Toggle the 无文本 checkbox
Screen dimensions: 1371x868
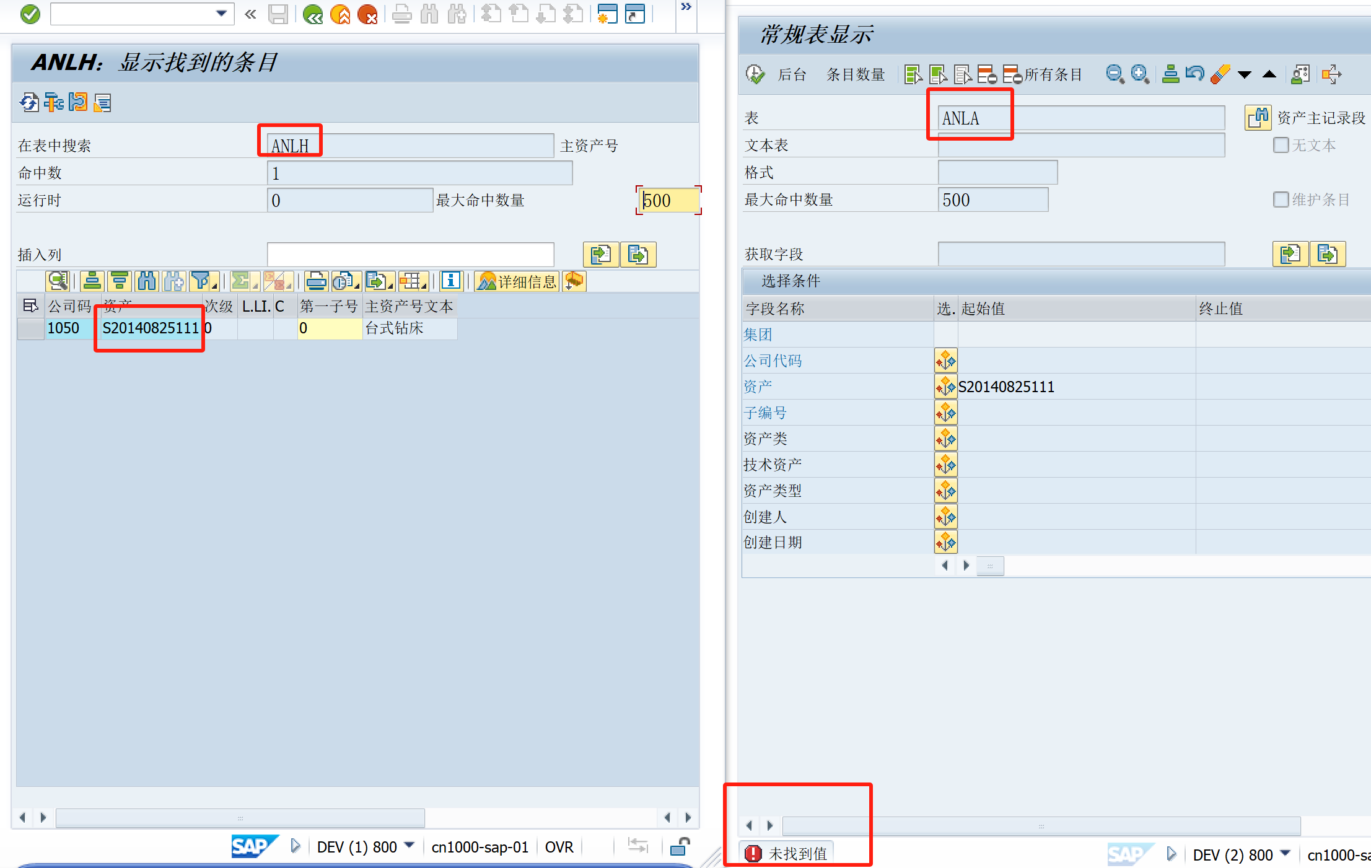(1281, 145)
